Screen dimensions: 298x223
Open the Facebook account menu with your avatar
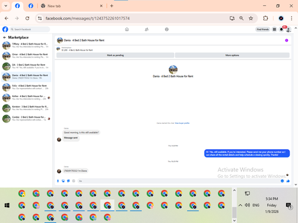coord(288,30)
